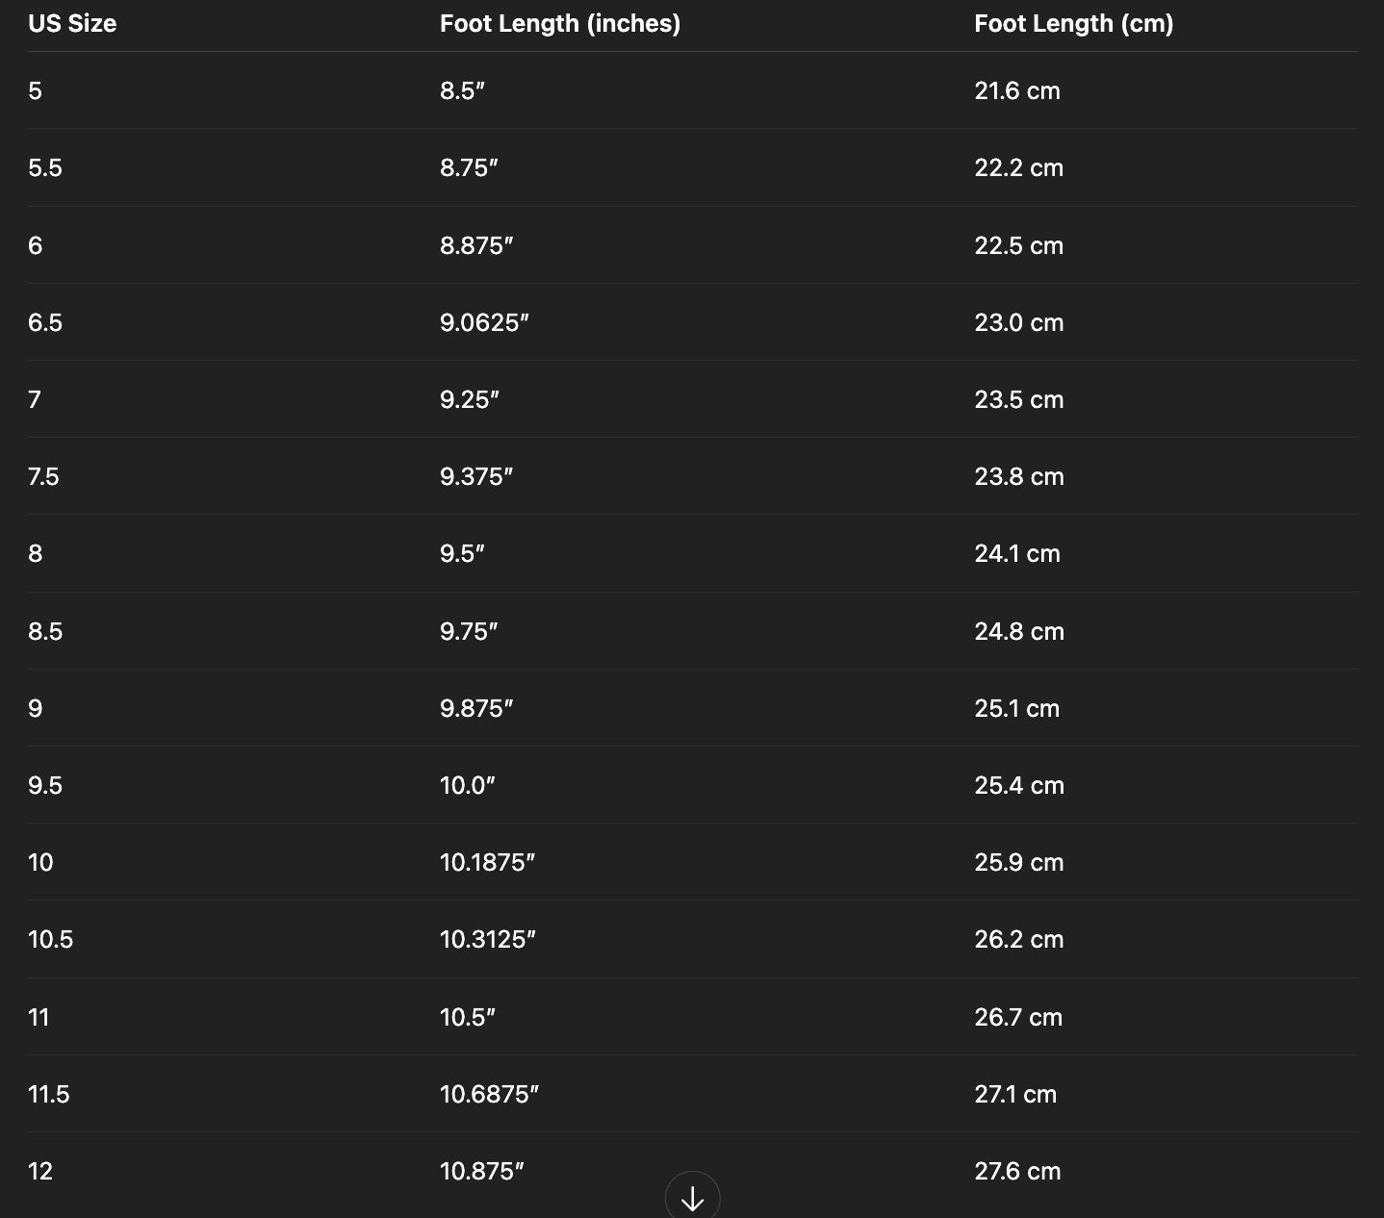
Task: Select the US Size column header
Action: coord(72,24)
